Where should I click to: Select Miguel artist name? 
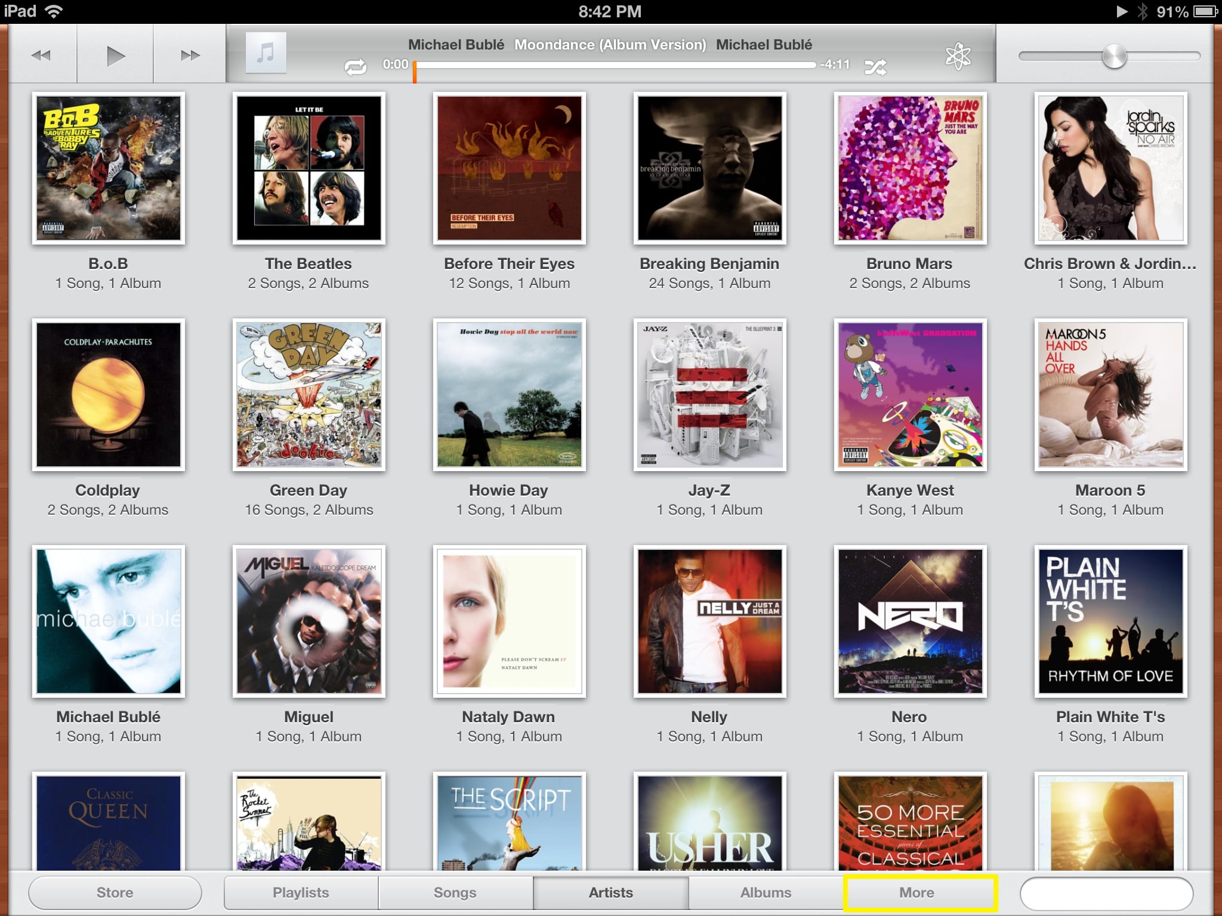(308, 717)
